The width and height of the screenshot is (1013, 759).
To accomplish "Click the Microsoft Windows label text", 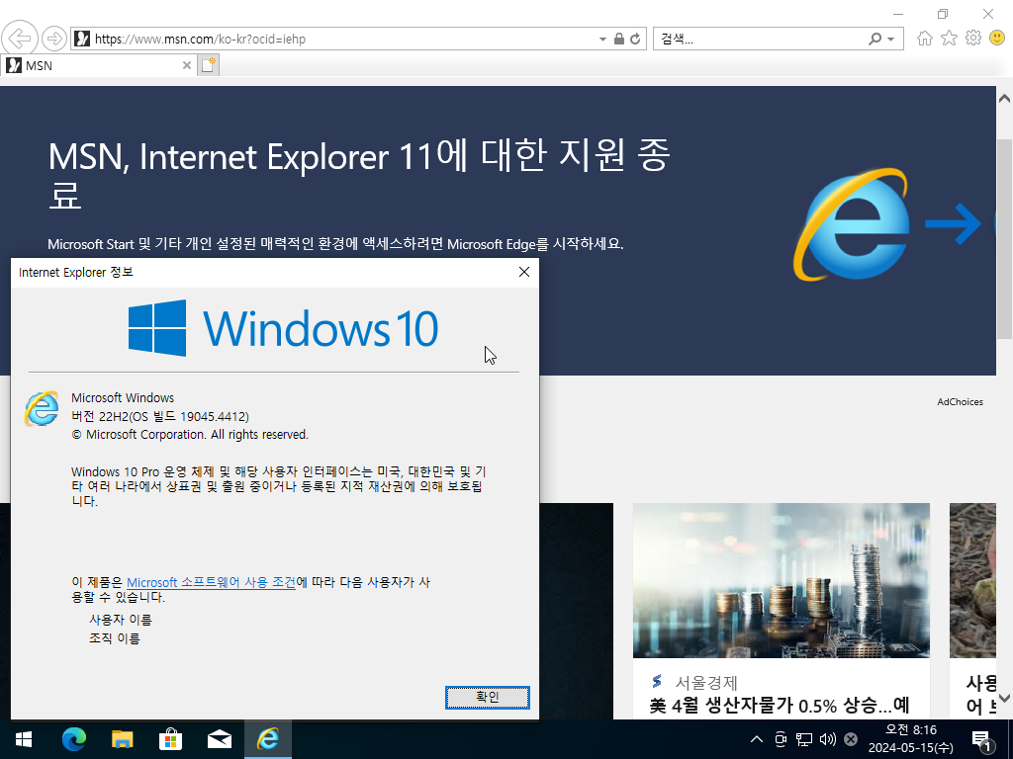I will (x=123, y=397).
